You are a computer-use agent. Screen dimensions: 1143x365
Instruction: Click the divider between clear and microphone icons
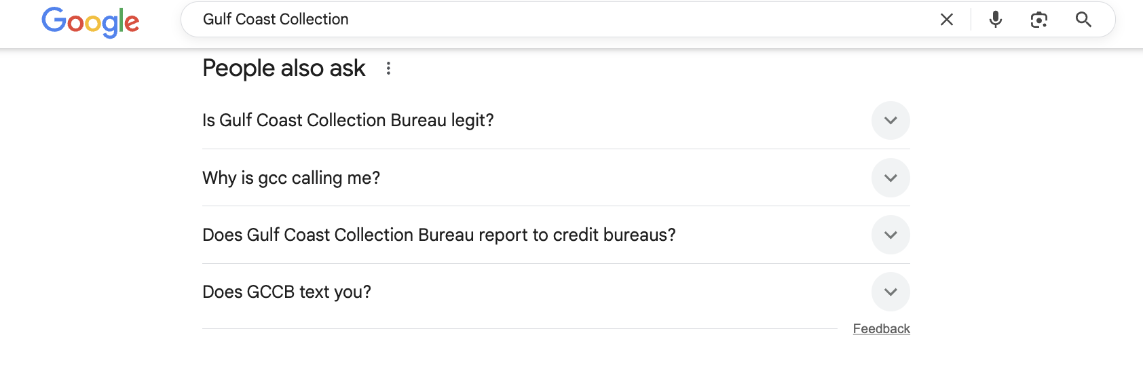pyautogui.click(x=971, y=20)
